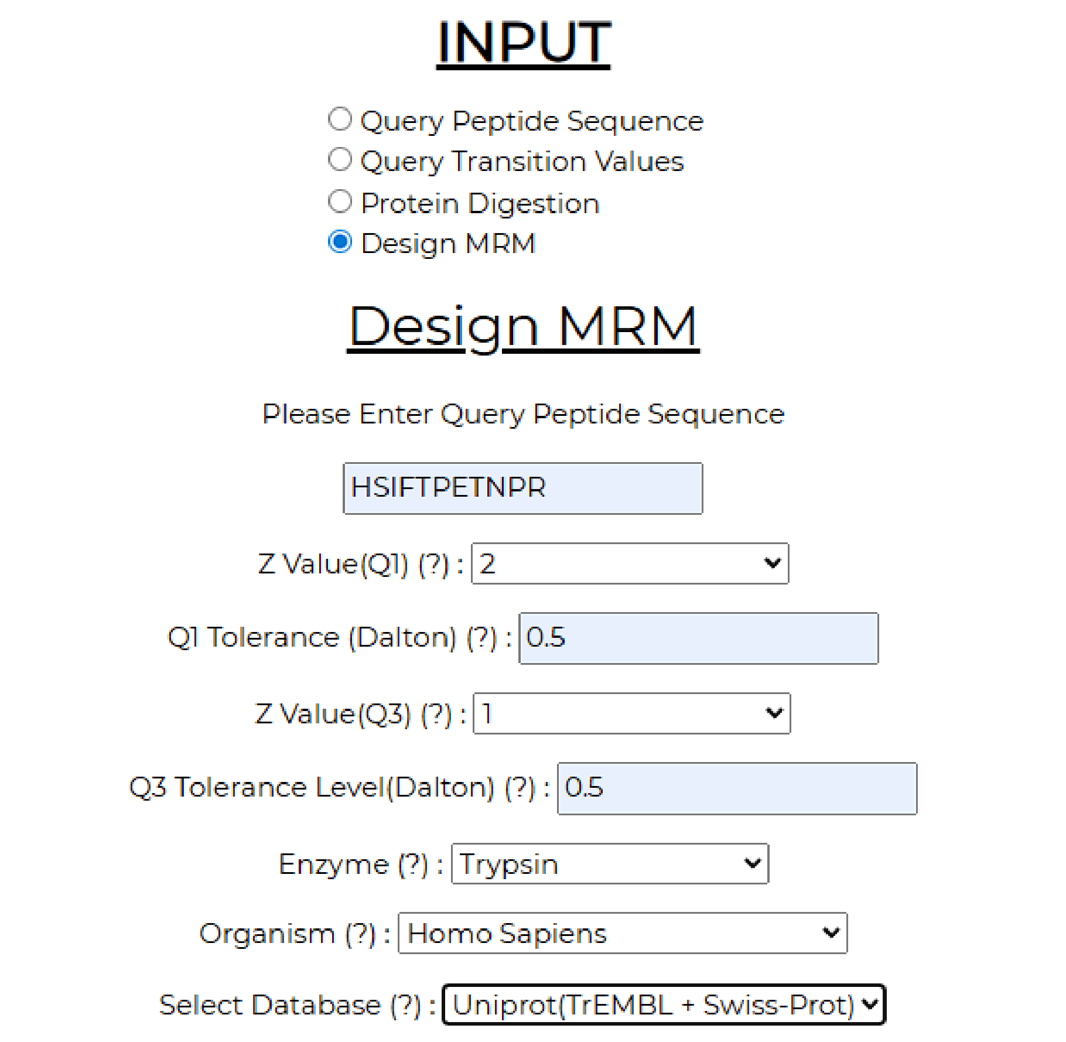1066x1042 pixels.
Task: Expand the Enzyme dropdown showing Trypsin
Action: 610,864
